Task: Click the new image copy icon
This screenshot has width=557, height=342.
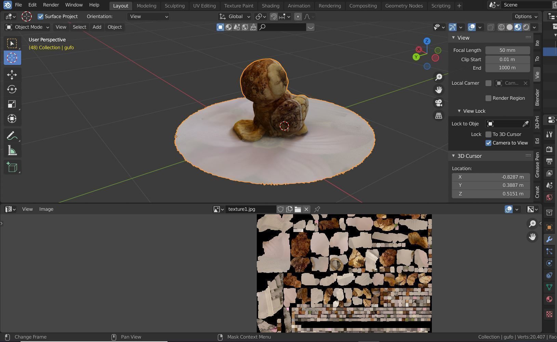Action: coord(289,209)
